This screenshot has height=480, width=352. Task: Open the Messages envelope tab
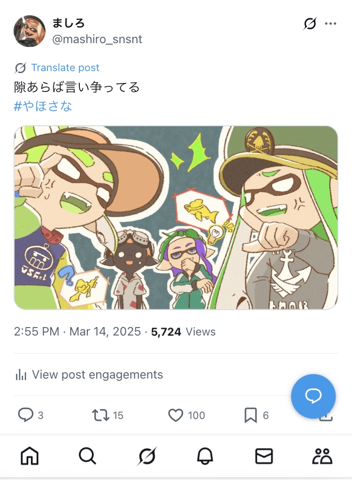pos(264,456)
